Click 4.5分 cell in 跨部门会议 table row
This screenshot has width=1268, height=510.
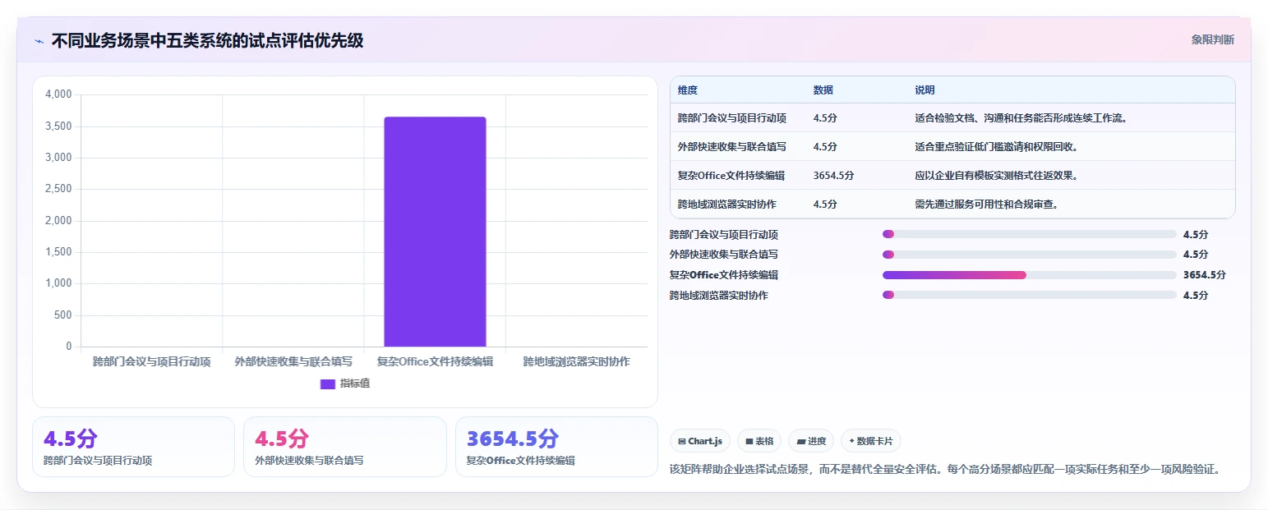(x=825, y=118)
